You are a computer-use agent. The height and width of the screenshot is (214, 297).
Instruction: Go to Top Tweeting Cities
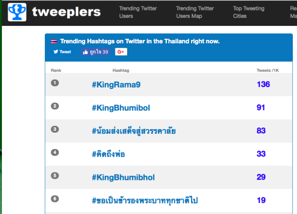click(x=249, y=12)
